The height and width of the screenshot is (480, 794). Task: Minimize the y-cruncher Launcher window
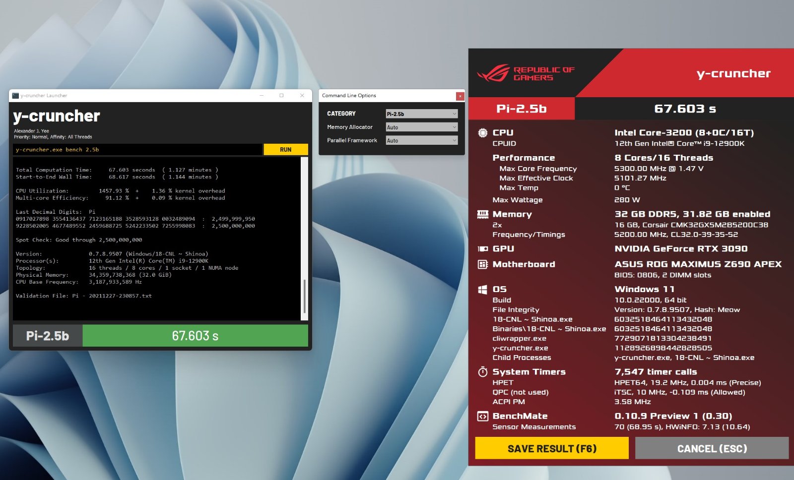pyautogui.click(x=262, y=95)
